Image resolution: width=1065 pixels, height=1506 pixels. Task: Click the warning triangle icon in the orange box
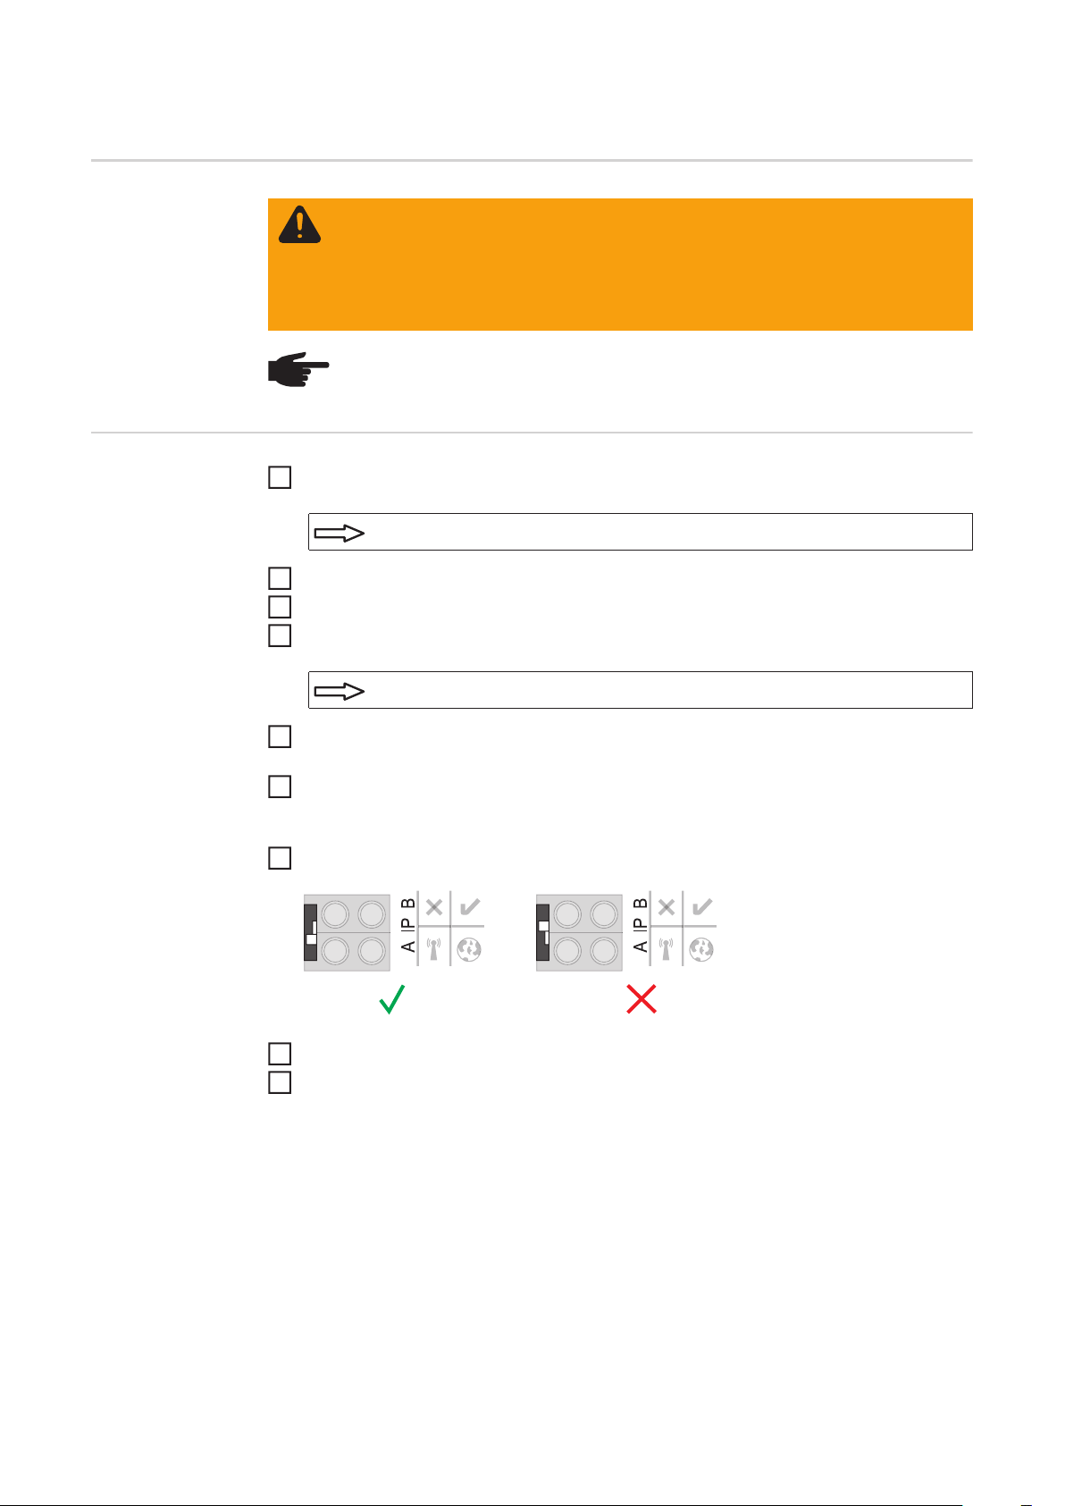[x=299, y=224]
